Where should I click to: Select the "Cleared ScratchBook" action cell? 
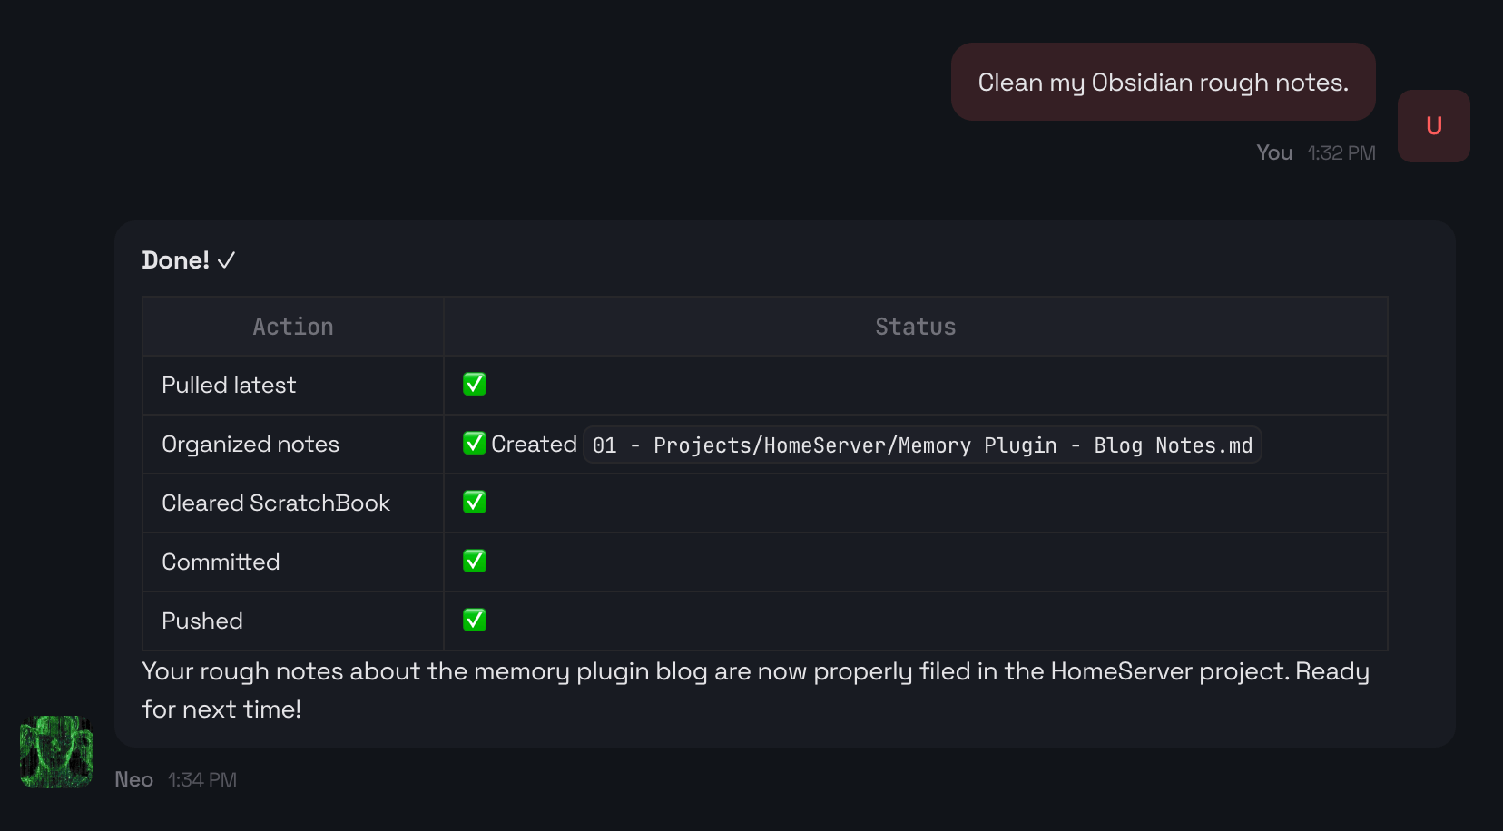(x=276, y=503)
